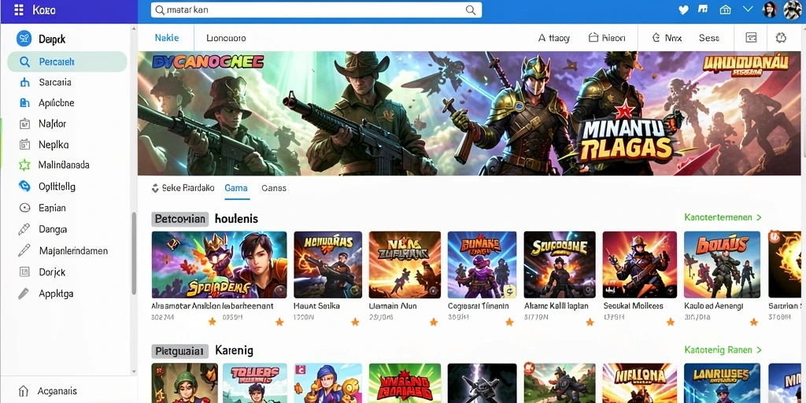Click the Dorjck sidebar icon
The height and width of the screenshot is (403, 806).
coord(24,272)
